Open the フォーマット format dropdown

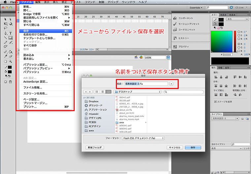pos(143,138)
